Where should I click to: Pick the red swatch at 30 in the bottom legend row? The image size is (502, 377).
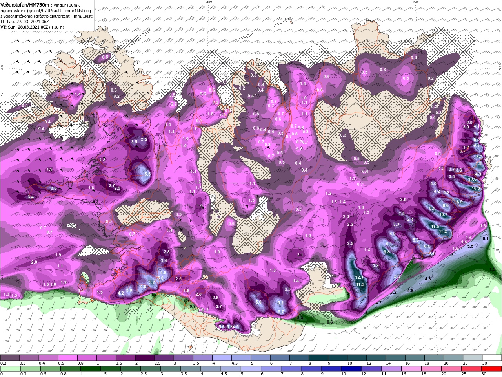[491, 369]
